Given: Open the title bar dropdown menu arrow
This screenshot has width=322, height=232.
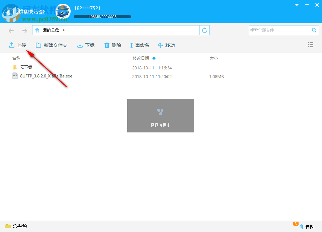Looking at the screenshot, I should [x=297, y=5].
